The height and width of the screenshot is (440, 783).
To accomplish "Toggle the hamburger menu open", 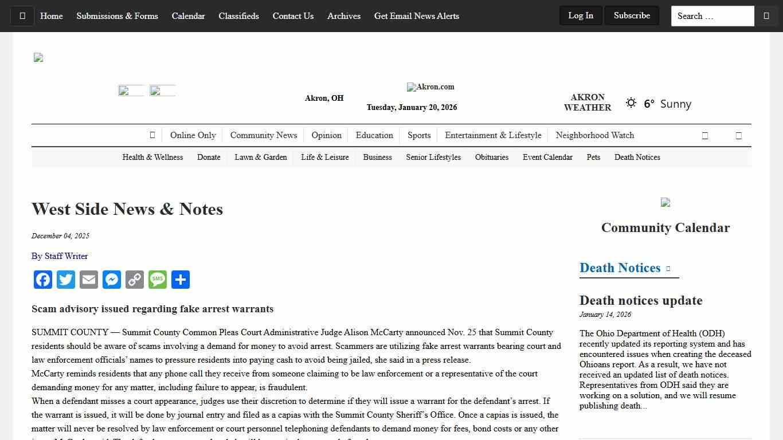I will coord(22,15).
